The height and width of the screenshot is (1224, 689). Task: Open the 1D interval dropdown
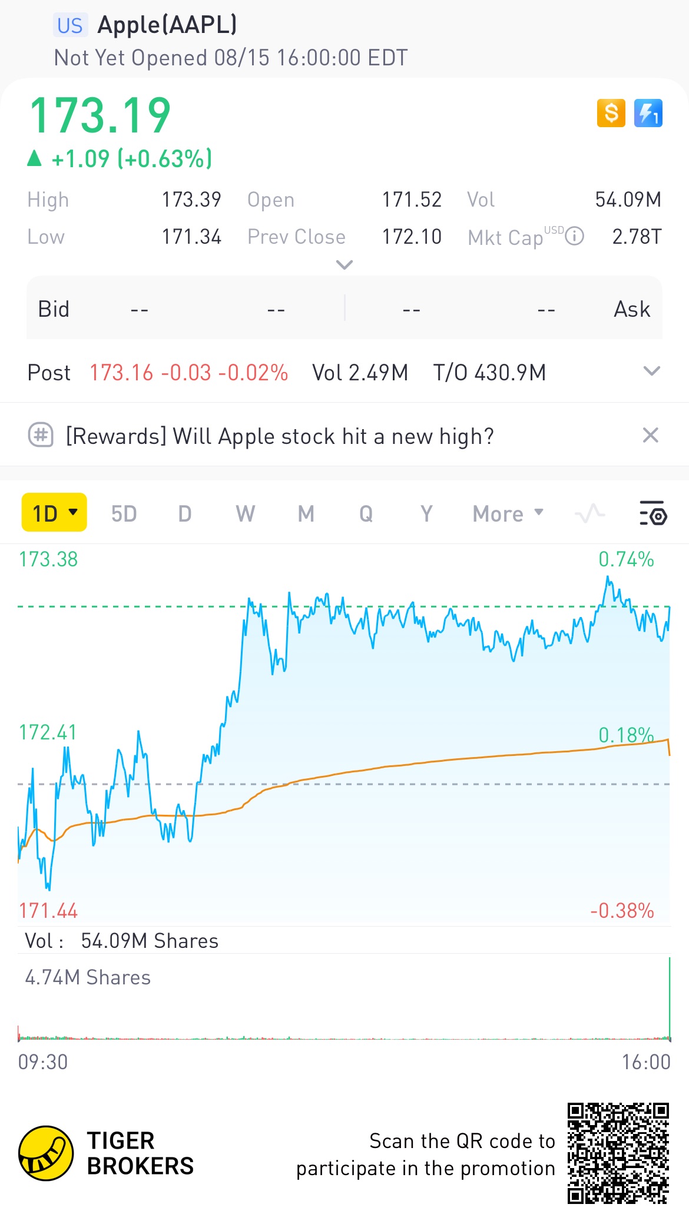(x=54, y=513)
